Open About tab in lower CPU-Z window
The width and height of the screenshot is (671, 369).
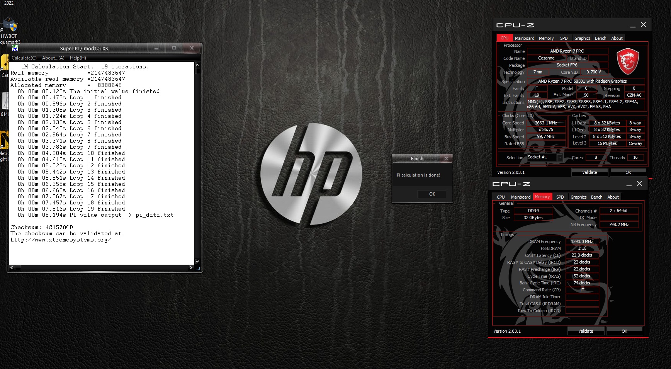[x=613, y=197]
